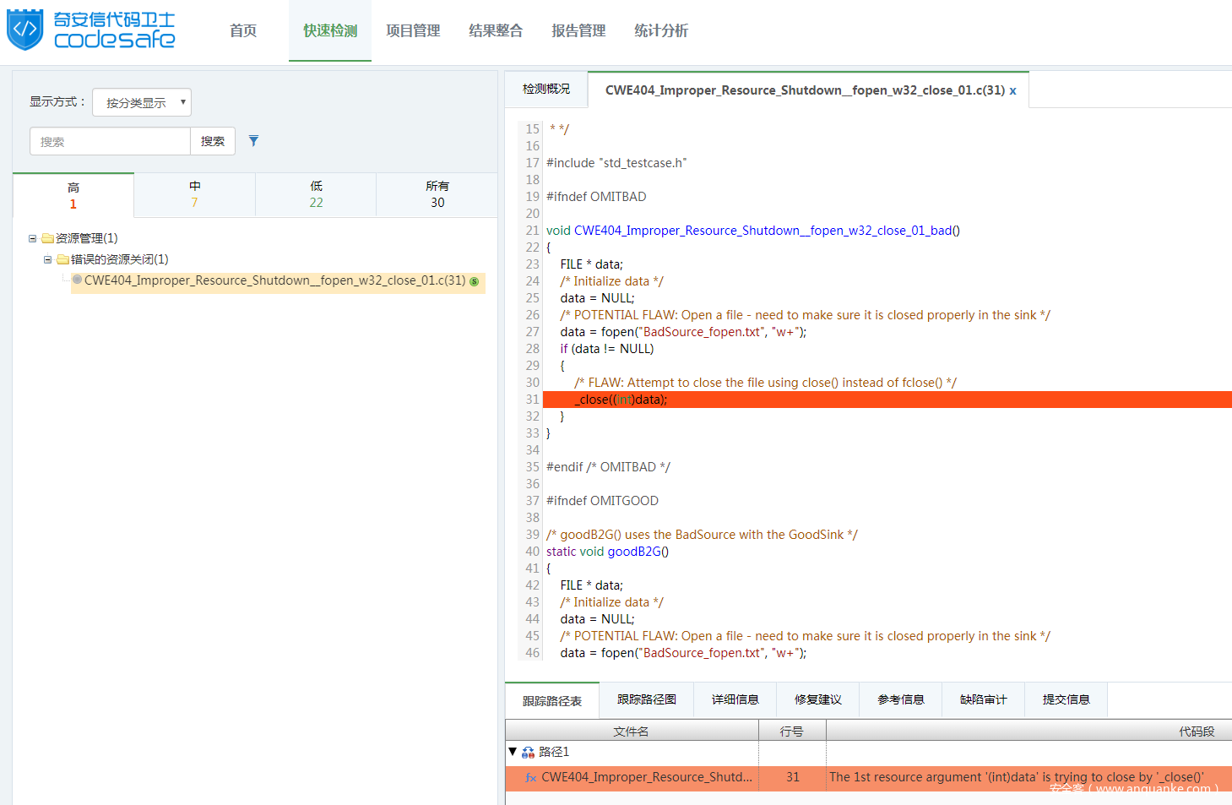Open the 按分类显示 display mode dropdown
The width and height of the screenshot is (1232, 805).
tap(142, 102)
